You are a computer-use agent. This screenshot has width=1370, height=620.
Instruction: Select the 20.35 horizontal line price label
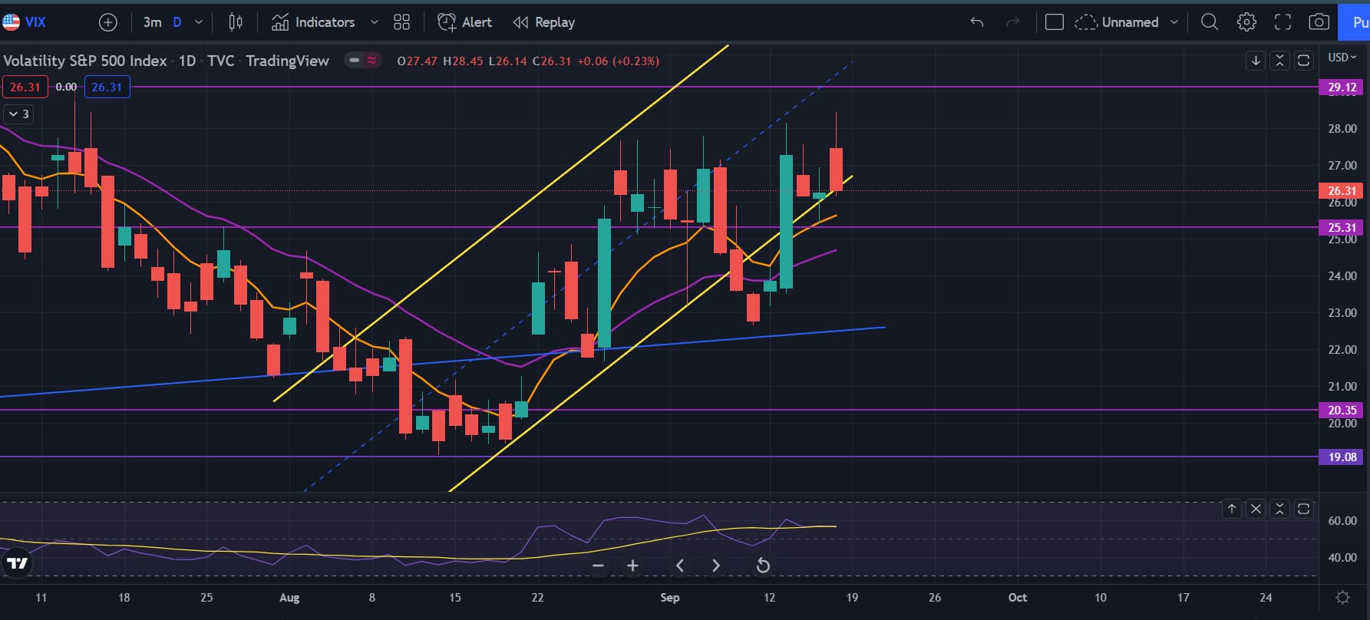click(x=1342, y=410)
